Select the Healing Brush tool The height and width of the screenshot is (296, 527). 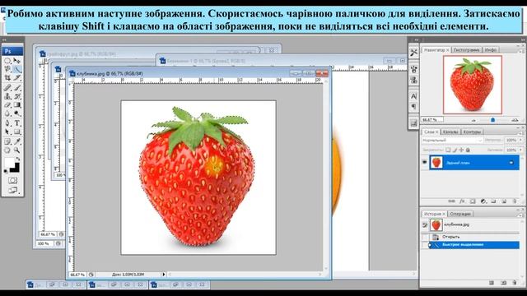(7, 88)
